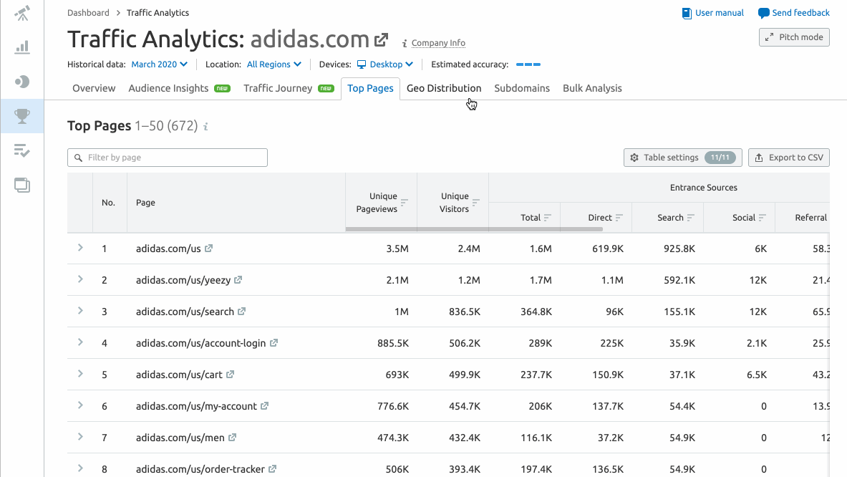Click Send feedback link

tap(793, 13)
